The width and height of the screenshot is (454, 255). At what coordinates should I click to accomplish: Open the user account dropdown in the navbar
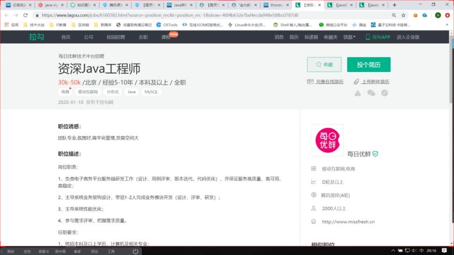coord(349,37)
